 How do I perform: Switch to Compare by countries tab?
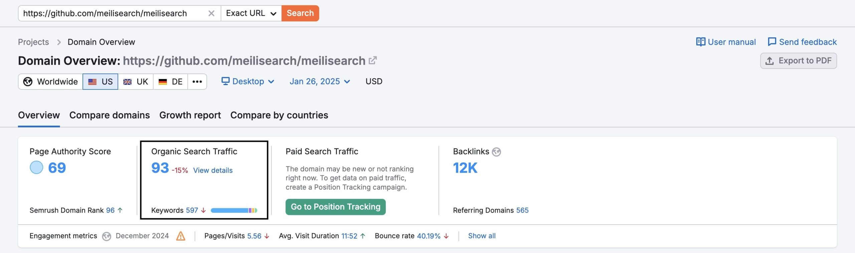coord(279,115)
